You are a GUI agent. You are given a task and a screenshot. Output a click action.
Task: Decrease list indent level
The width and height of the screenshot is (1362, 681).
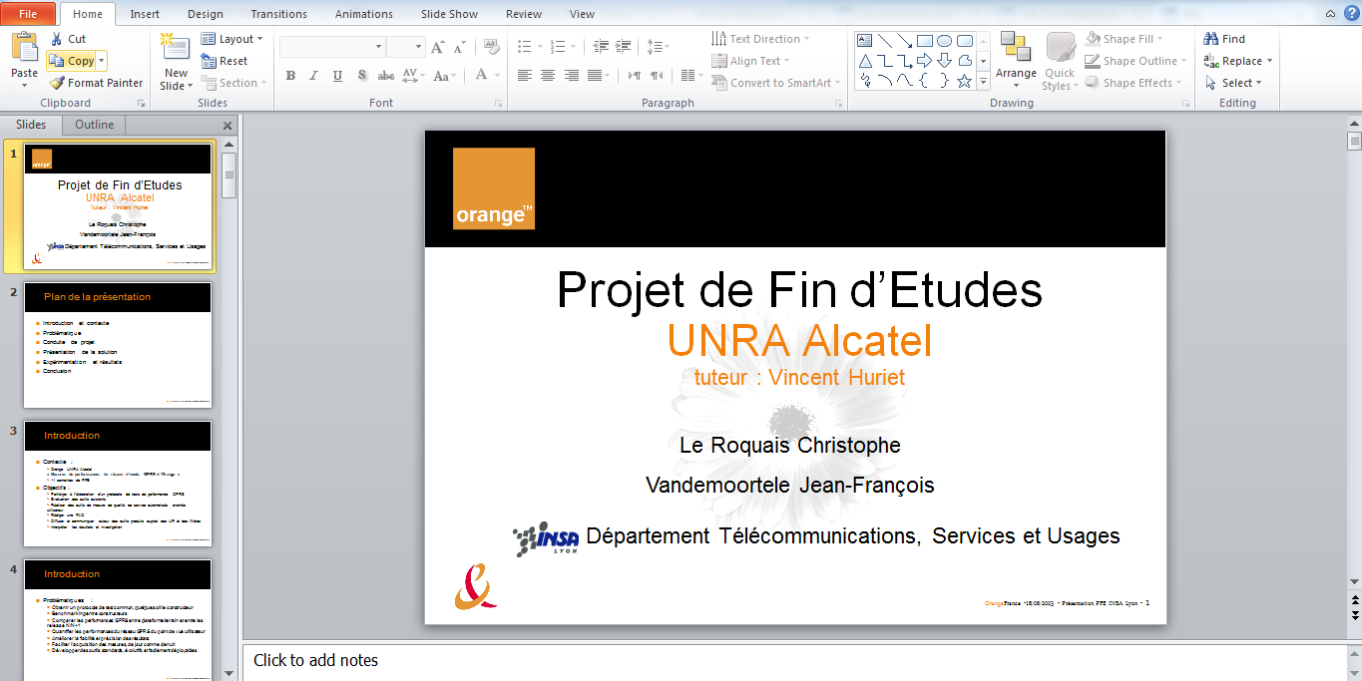[601, 47]
